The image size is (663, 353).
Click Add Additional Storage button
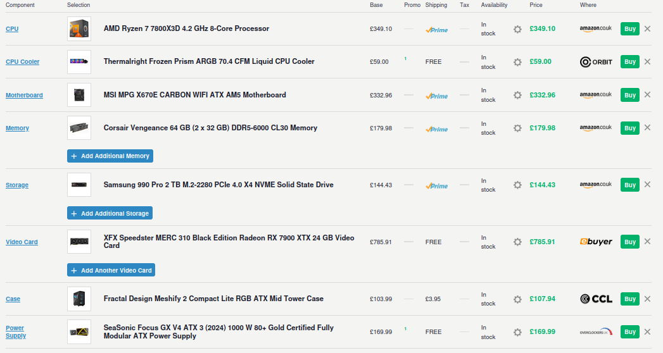pos(110,213)
